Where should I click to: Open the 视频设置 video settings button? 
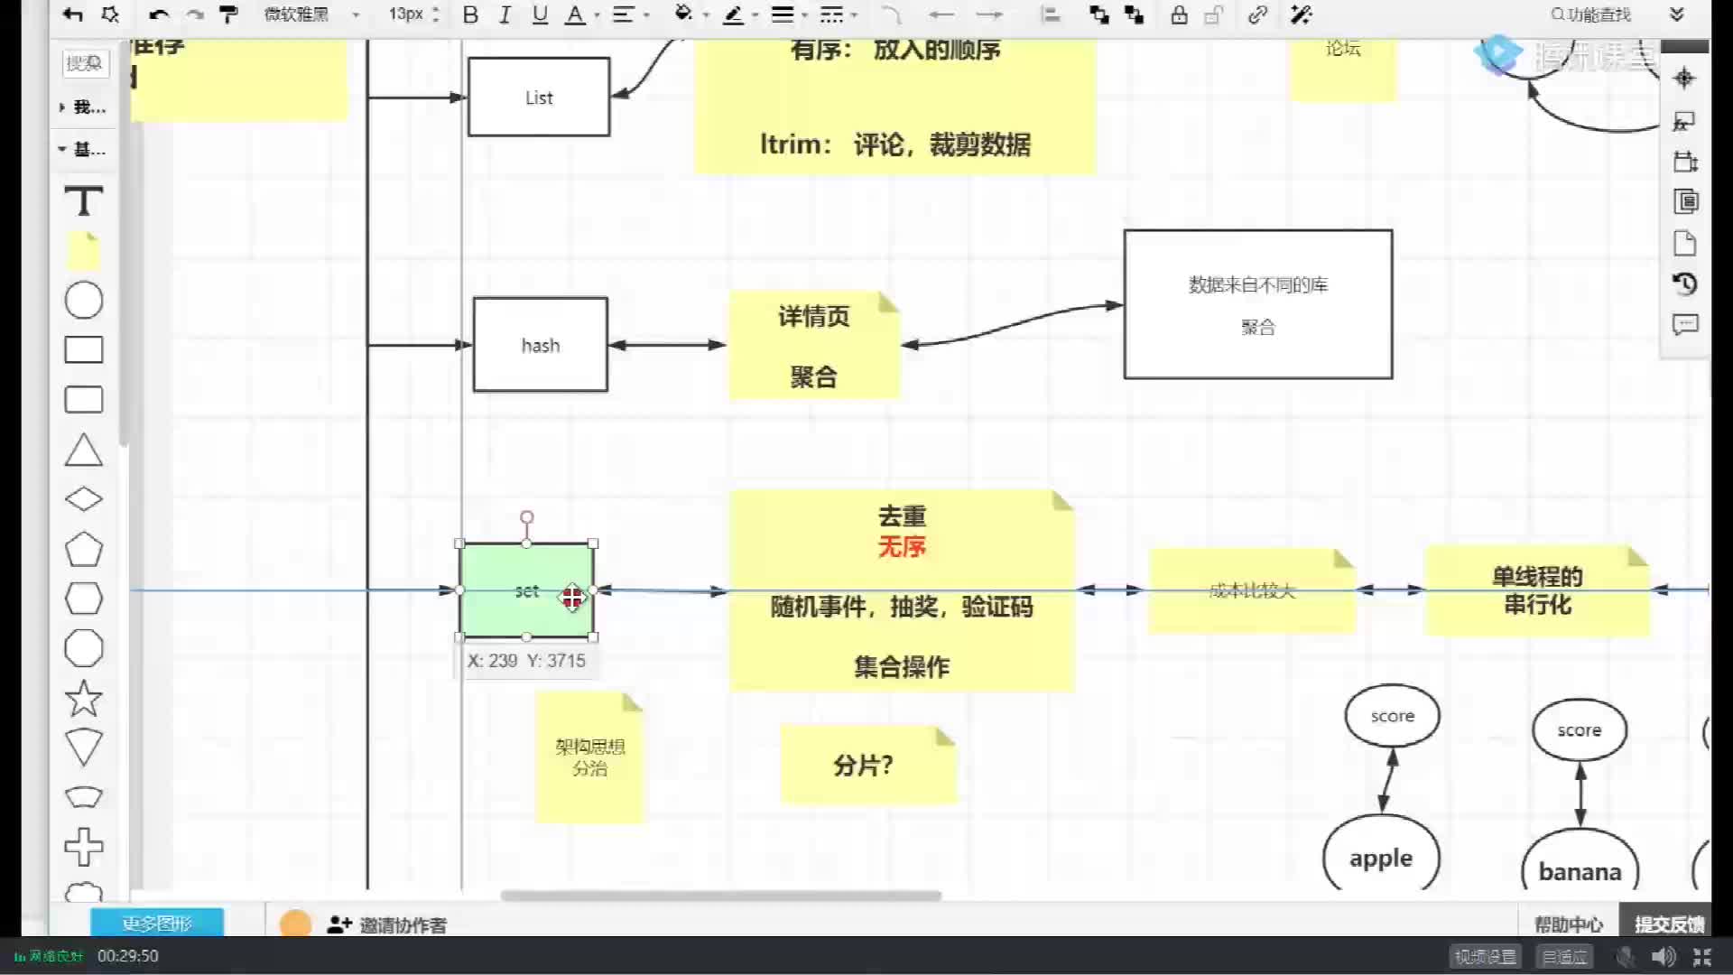click(x=1486, y=957)
